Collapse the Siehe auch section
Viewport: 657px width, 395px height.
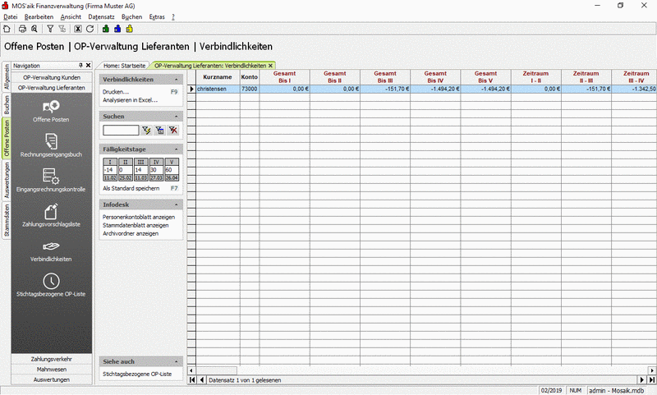point(176,361)
